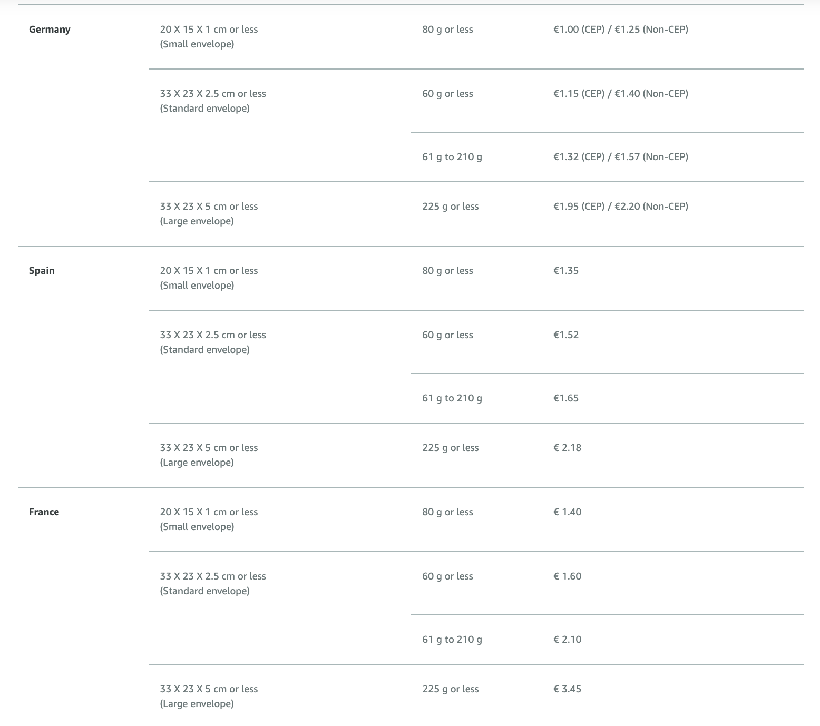Select the Spain country cell
Screen dimensions: 820x726
(x=42, y=271)
